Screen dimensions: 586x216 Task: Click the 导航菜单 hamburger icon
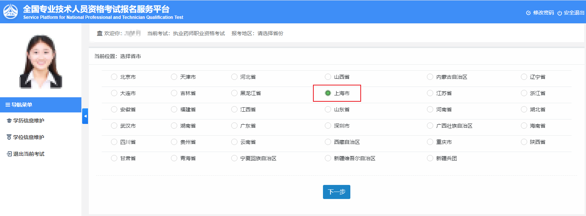(x=7, y=105)
